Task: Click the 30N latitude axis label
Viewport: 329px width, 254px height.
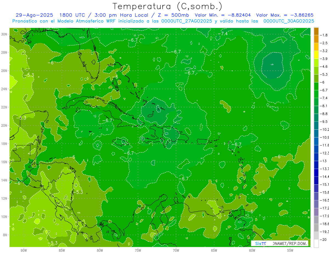Action: 4,34
